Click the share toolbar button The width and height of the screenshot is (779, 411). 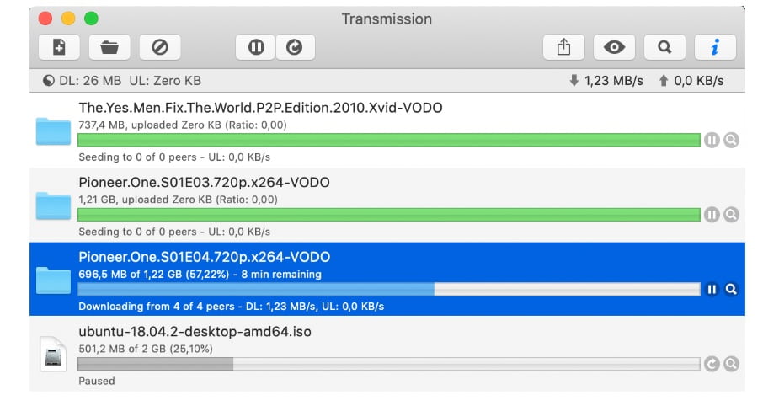(563, 47)
